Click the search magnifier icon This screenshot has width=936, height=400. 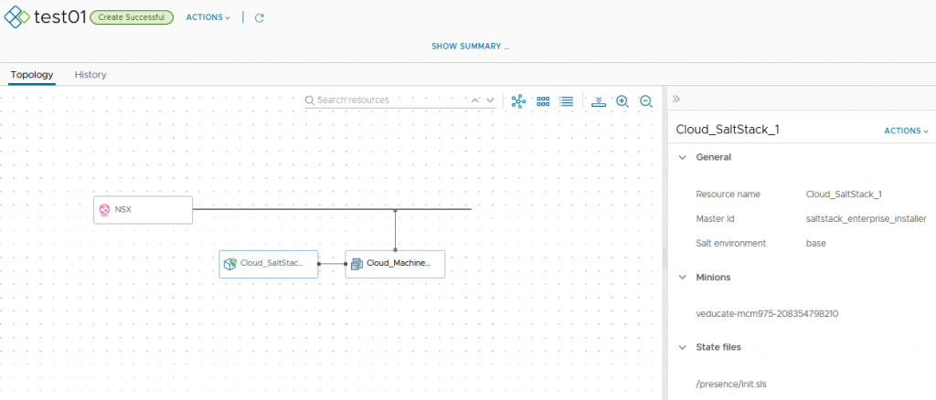pyautogui.click(x=309, y=100)
